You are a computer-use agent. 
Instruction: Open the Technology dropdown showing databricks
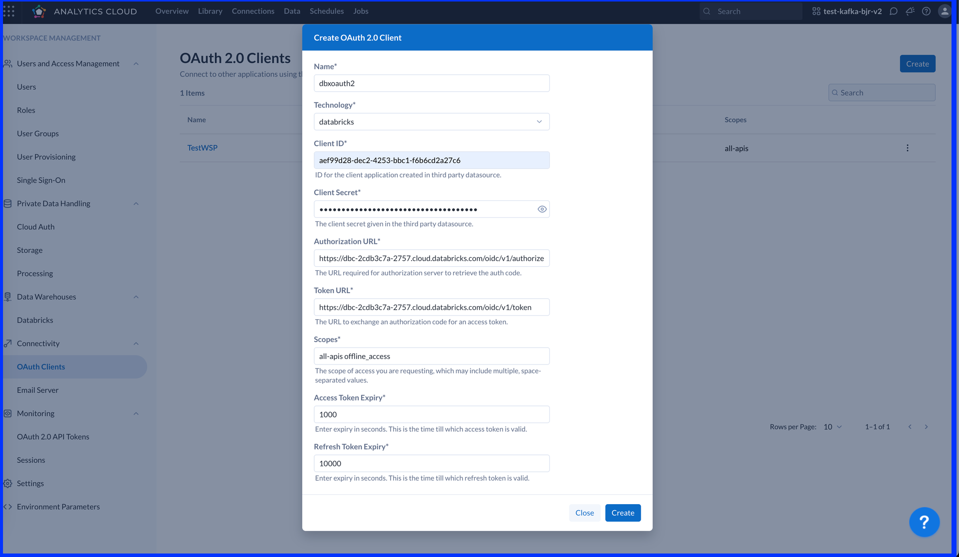(x=432, y=122)
